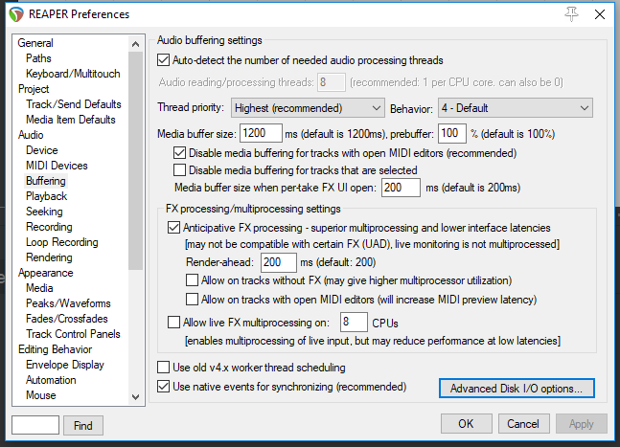Open the Thread priority dropdown
The image size is (620, 447).
click(x=307, y=108)
